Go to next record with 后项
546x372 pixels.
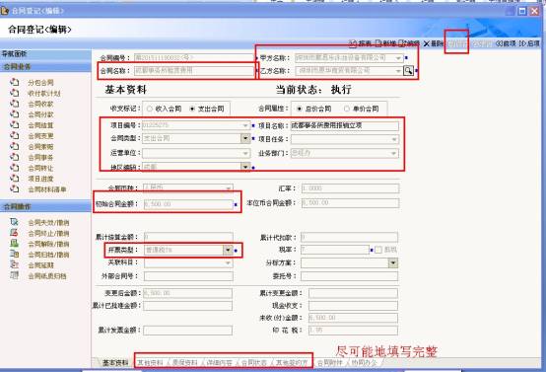[529, 43]
